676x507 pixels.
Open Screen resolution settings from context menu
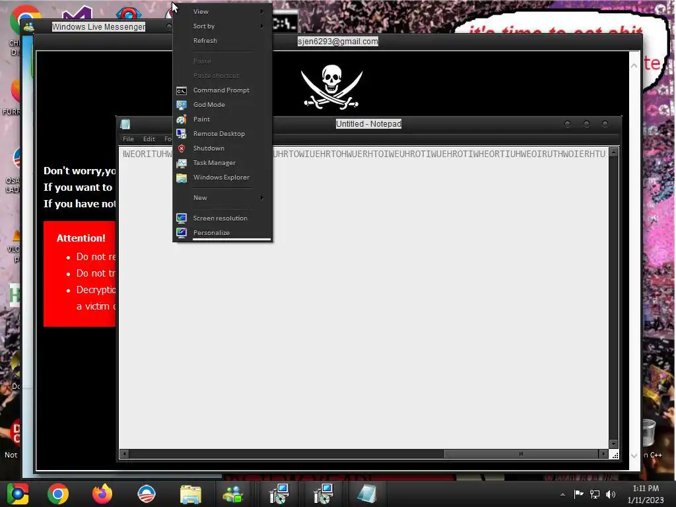point(220,218)
